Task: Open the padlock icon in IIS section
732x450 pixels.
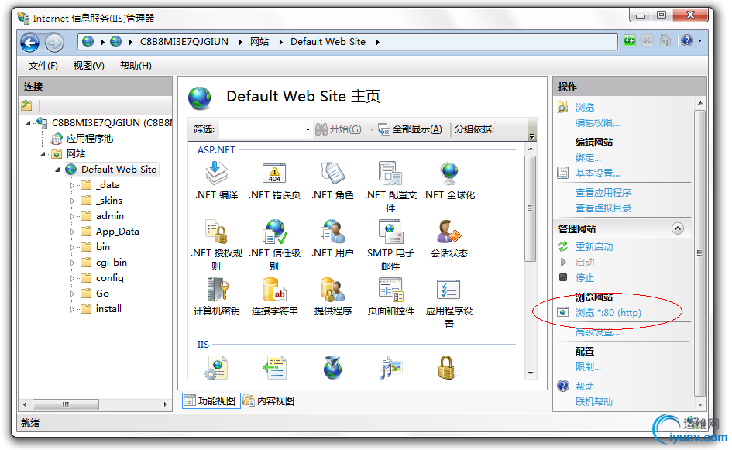Action: click(446, 367)
